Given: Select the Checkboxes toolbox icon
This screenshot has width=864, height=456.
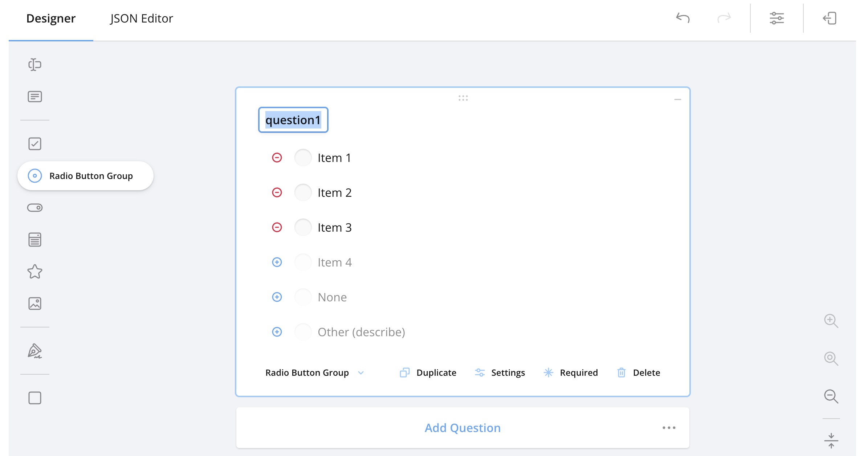Looking at the screenshot, I should pyautogui.click(x=35, y=144).
